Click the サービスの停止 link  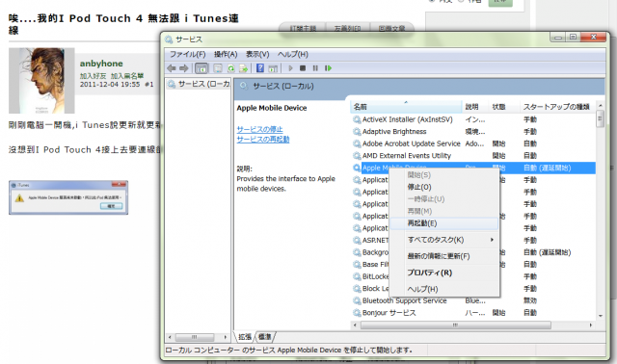(x=259, y=129)
